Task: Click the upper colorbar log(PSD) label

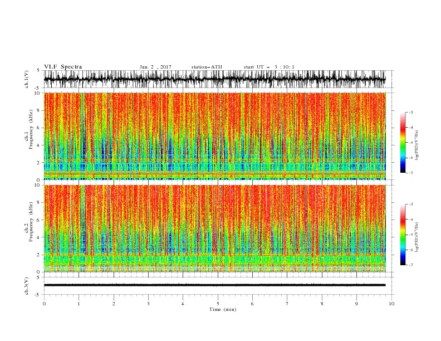Action: tap(417, 145)
